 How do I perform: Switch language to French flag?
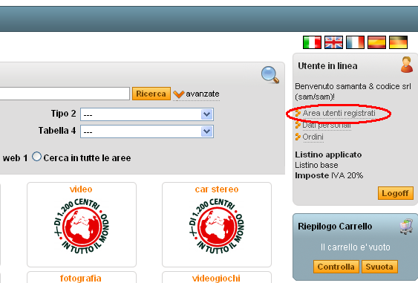click(355, 42)
